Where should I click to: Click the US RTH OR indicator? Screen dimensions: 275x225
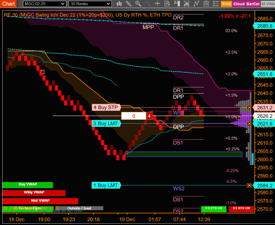pos(241,209)
